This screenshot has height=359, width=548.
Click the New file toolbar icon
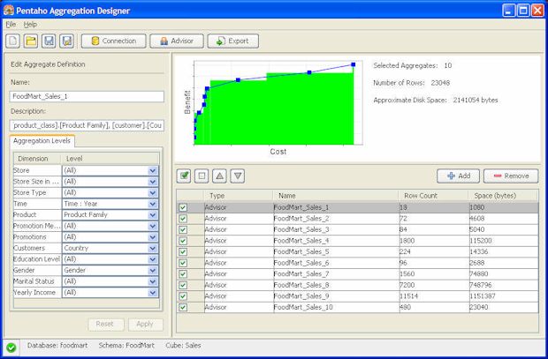click(x=13, y=41)
